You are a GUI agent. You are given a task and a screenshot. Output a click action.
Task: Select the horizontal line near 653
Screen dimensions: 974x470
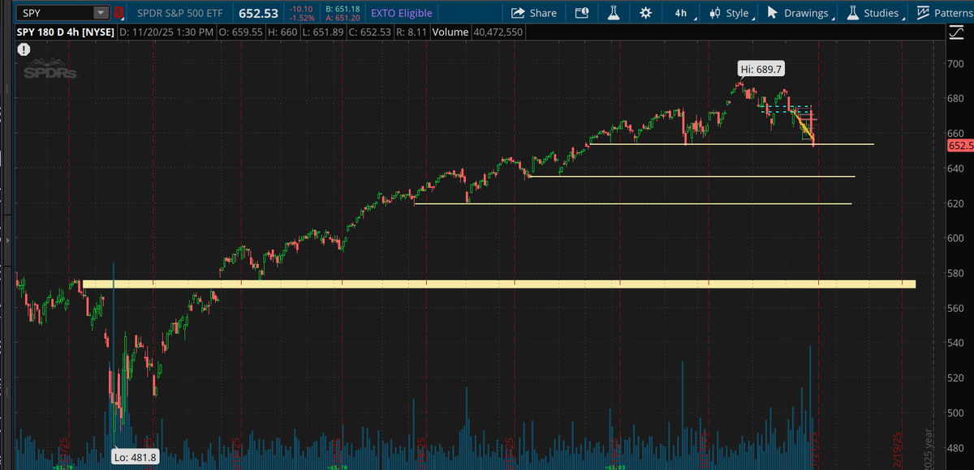[x=730, y=144]
